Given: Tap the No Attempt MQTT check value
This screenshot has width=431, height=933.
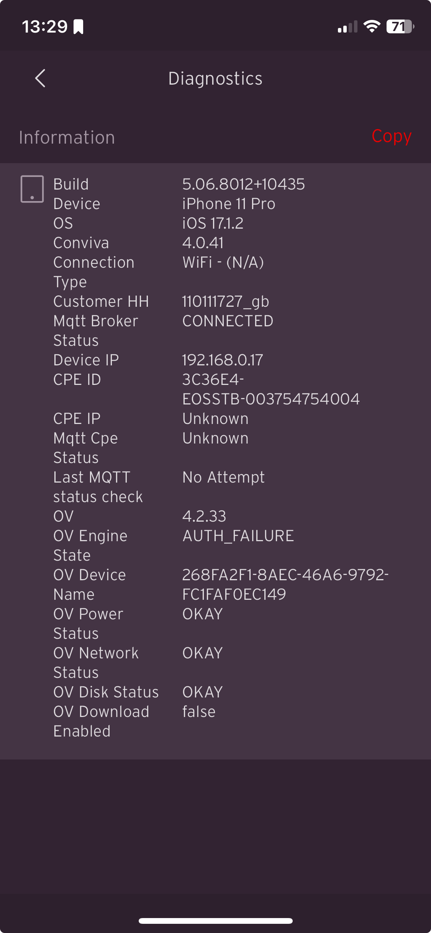Looking at the screenshot, I should pyautogui.click(x=223, y=477).
